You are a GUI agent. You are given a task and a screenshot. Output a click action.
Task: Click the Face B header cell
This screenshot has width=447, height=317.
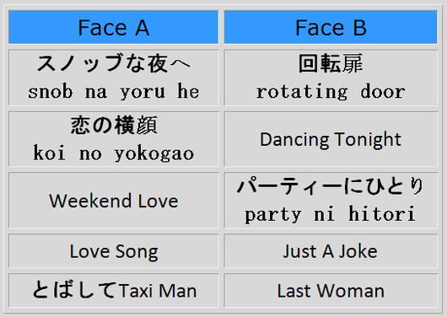(331, 27)
